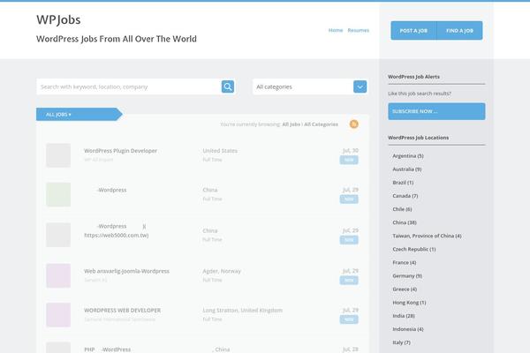The width and height of the screenshot is (530, 353).
Task: Click the search magnifier icon button
Action: point(228,86)
